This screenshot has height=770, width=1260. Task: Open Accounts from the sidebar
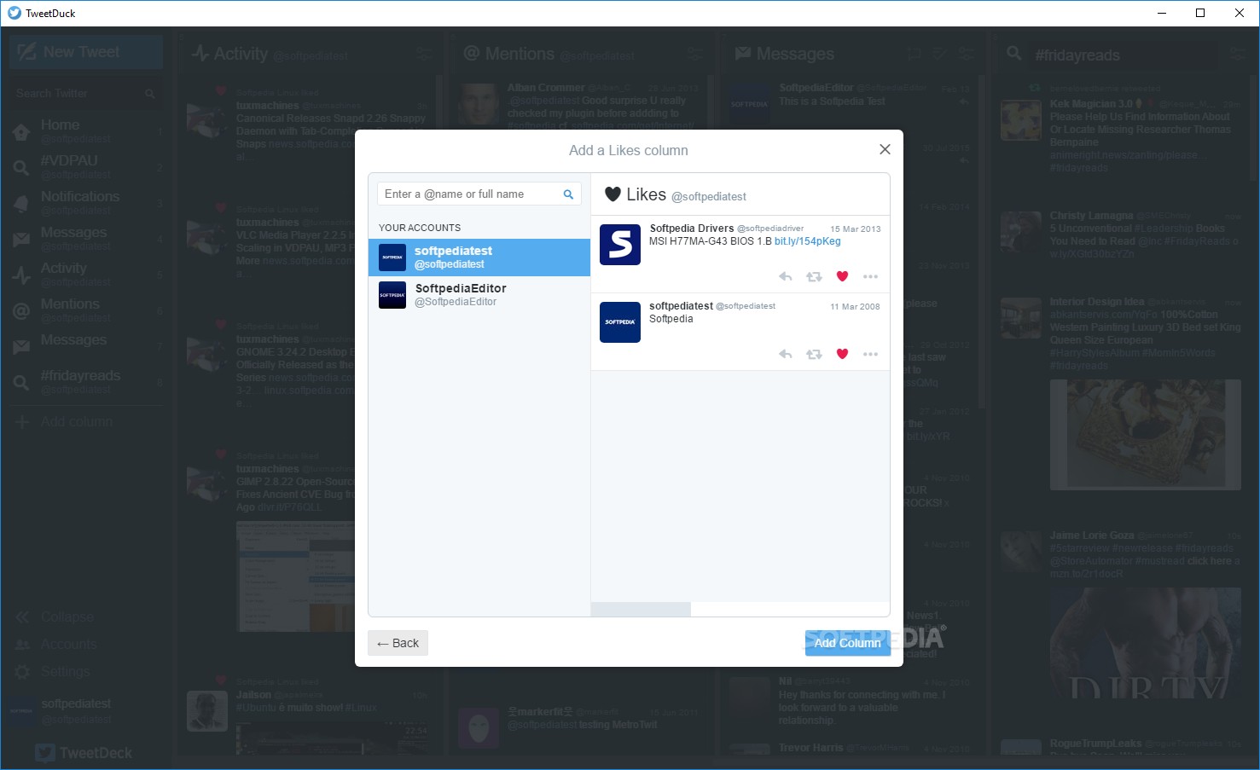(x=56, y=644)
